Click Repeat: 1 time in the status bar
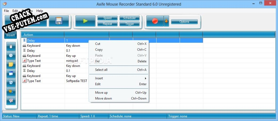Image resolution: width=278 pixels, height=121 pixels. pyautogui.click(x=48, y=116)
